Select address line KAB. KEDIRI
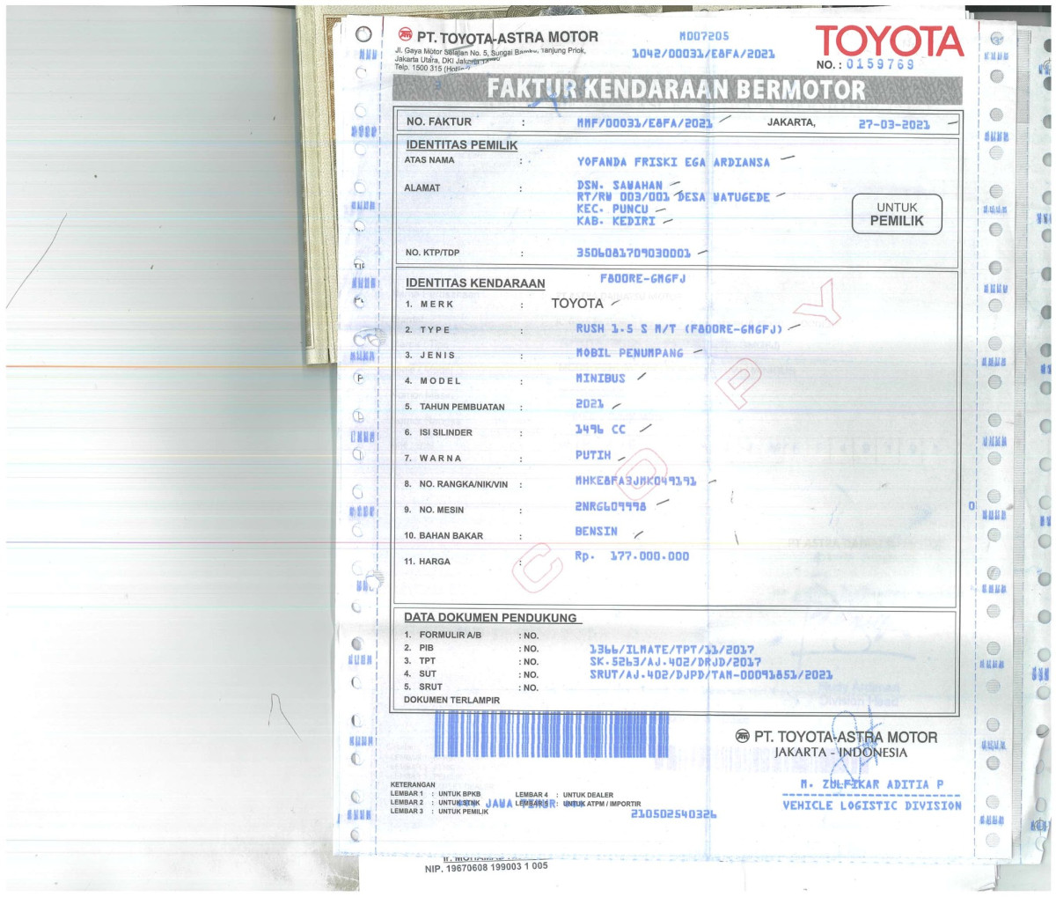 coord(616,221)
